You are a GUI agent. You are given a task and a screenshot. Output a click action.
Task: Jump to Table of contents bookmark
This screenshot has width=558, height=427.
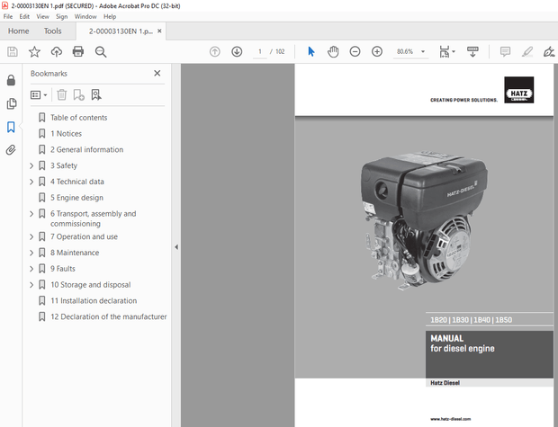78,118
